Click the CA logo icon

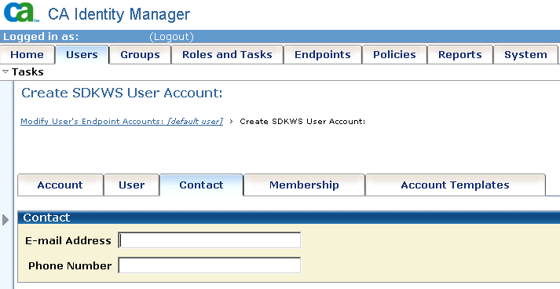click(x=21, y=13)
